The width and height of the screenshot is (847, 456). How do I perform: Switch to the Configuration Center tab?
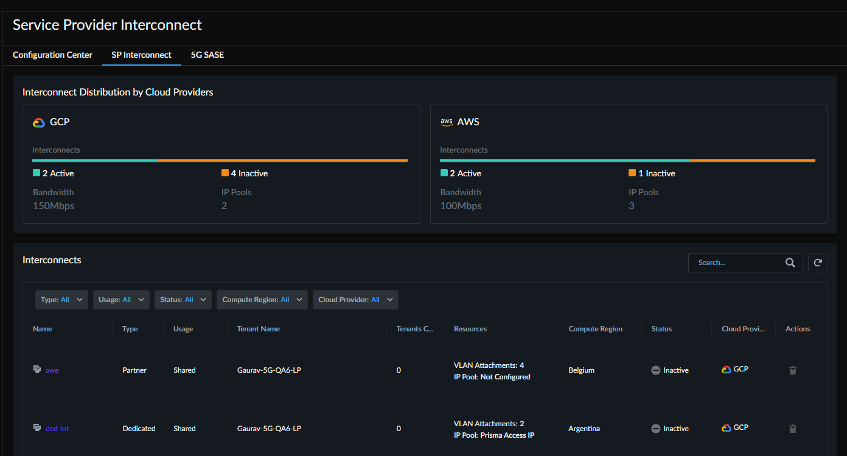pyautogui.click(x=52, y=55)
